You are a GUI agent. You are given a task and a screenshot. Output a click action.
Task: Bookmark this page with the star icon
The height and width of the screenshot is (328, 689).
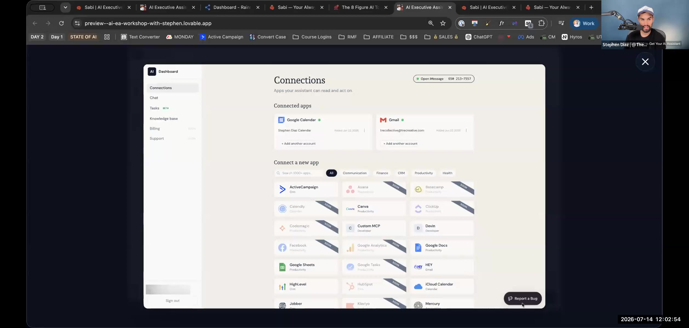point(443,23)
